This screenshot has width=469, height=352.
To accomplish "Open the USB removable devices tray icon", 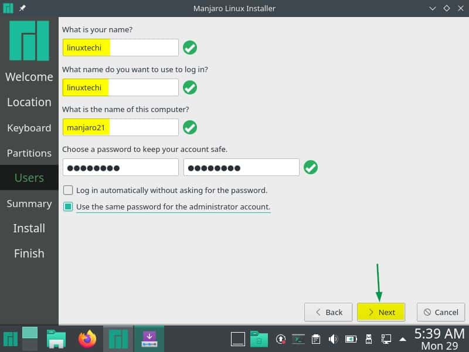I will click(368, 339).
